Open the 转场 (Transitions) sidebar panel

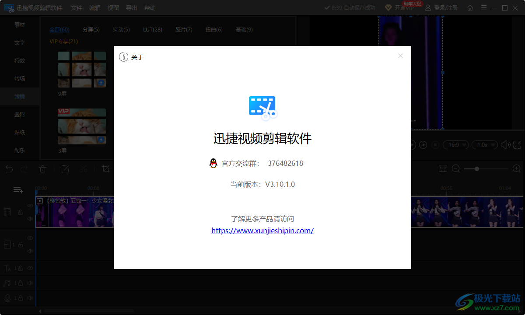point(19,78)
